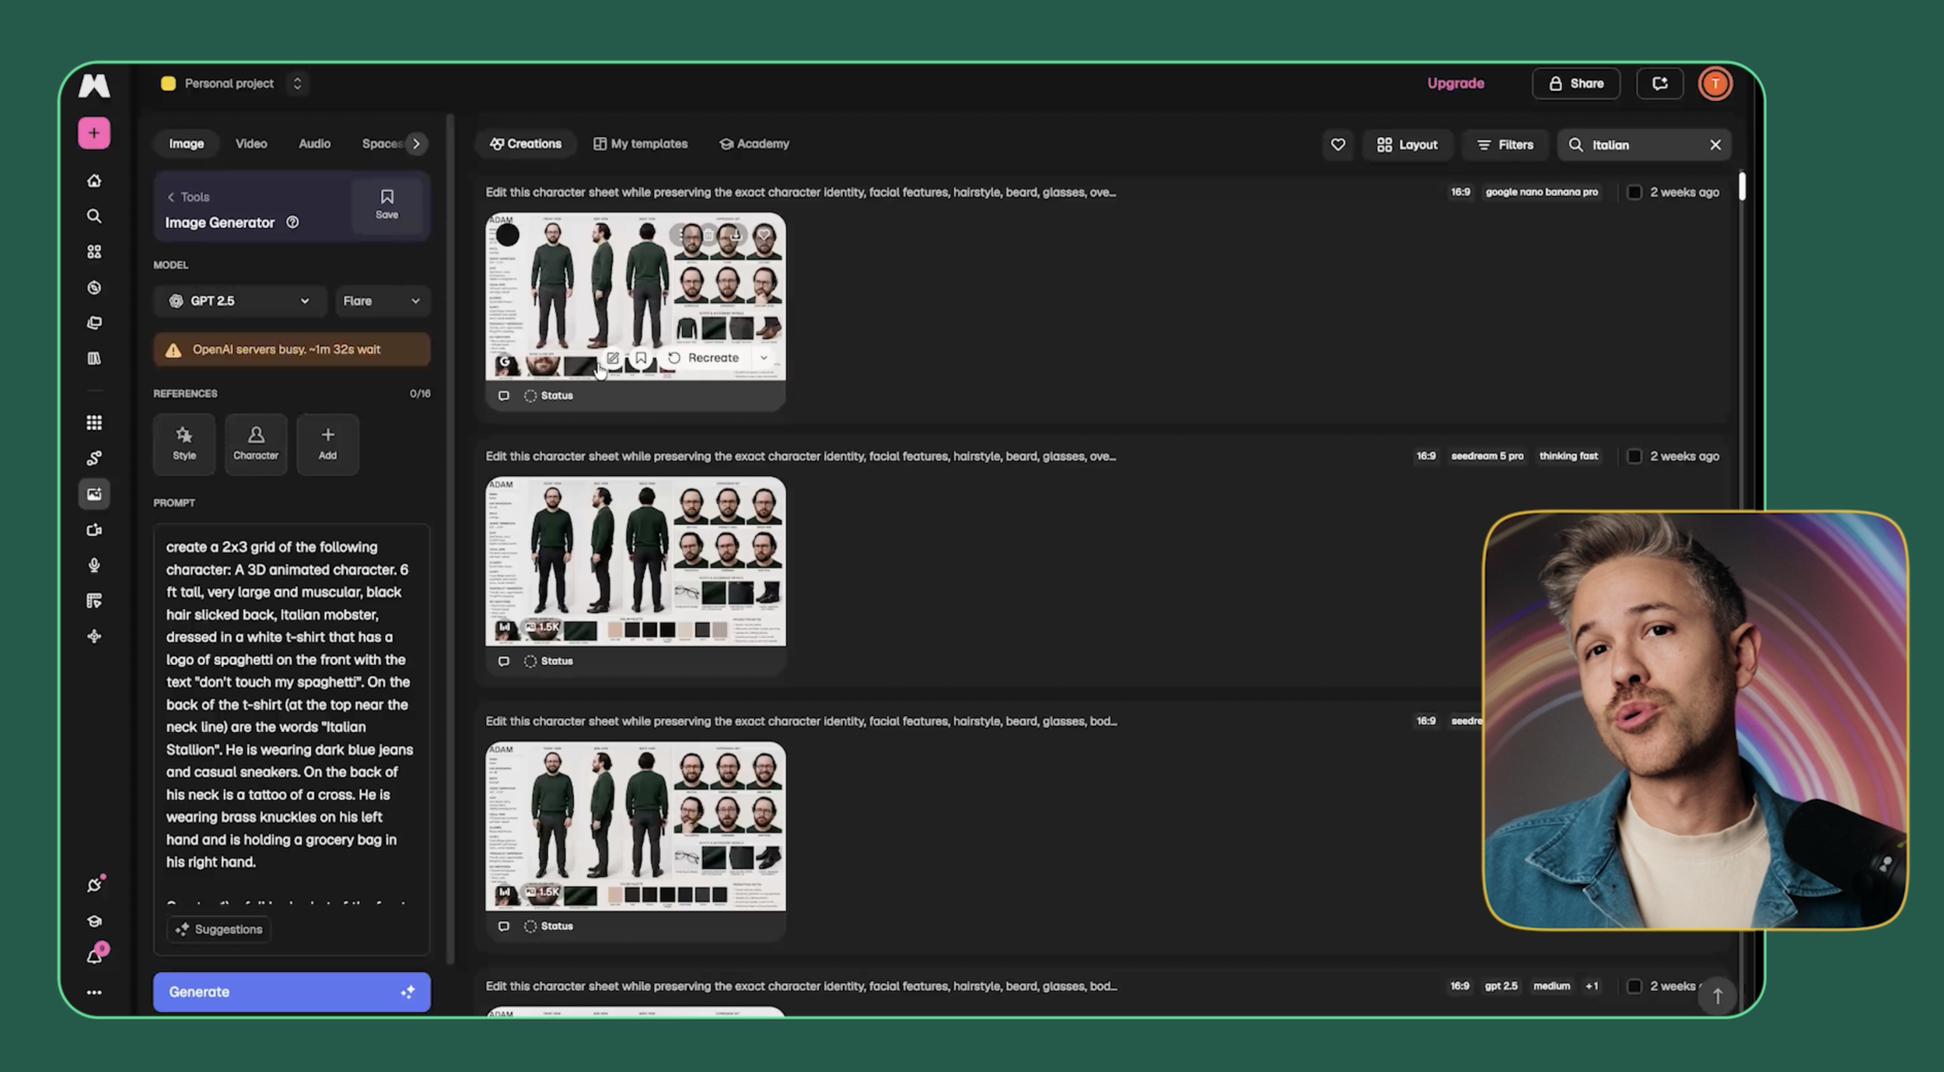Open notifications bell in sidebar

[x=95, y=956]
